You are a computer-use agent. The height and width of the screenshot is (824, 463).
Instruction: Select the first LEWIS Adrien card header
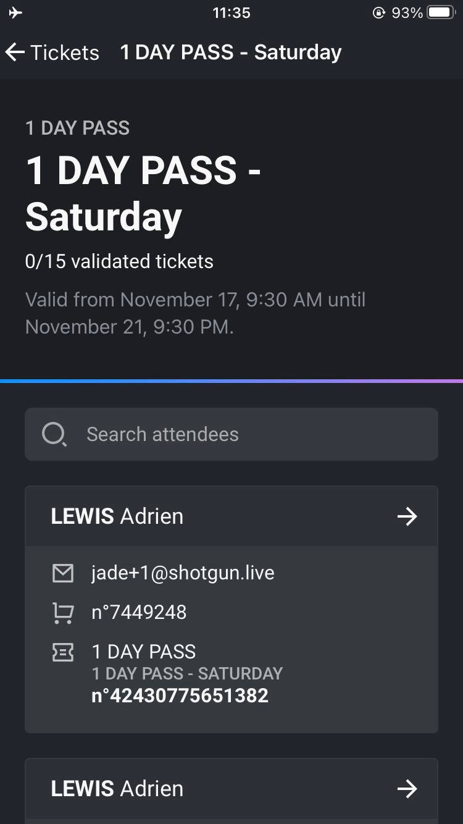coord(231,516)
